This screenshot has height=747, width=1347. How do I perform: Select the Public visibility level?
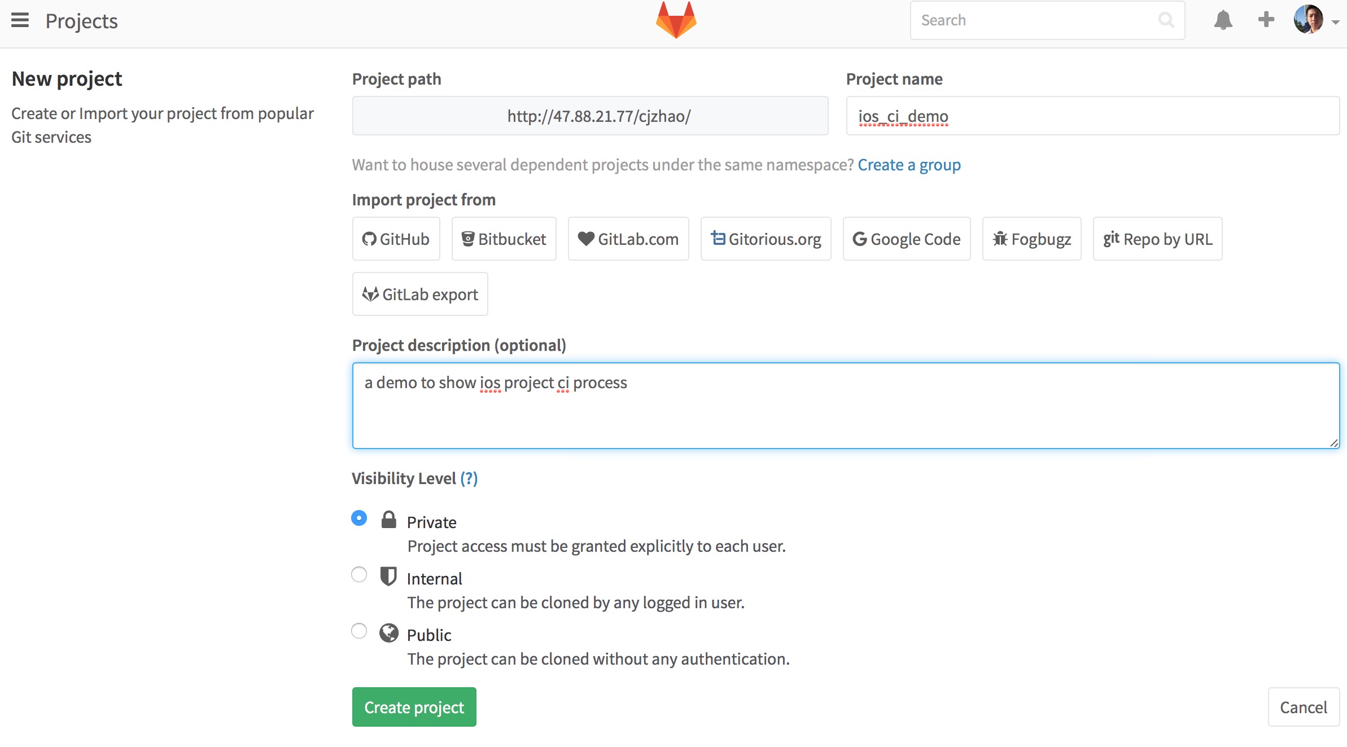[358, 631]
